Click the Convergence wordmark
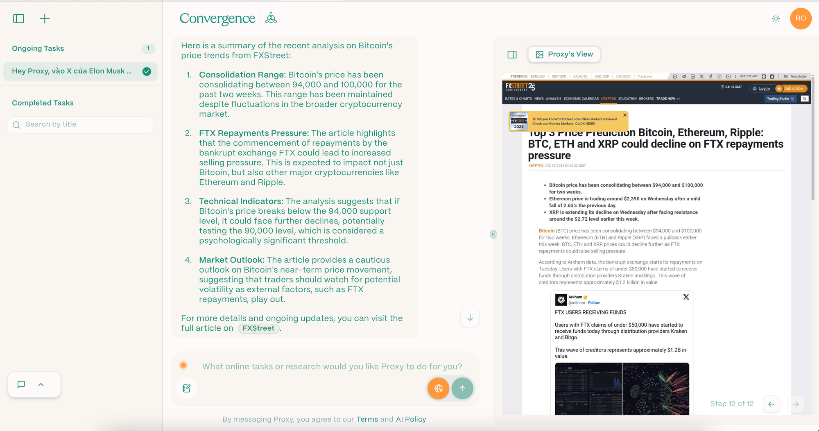Image resolution: width=819 pixels, height=431 pixels. point(217,18)
